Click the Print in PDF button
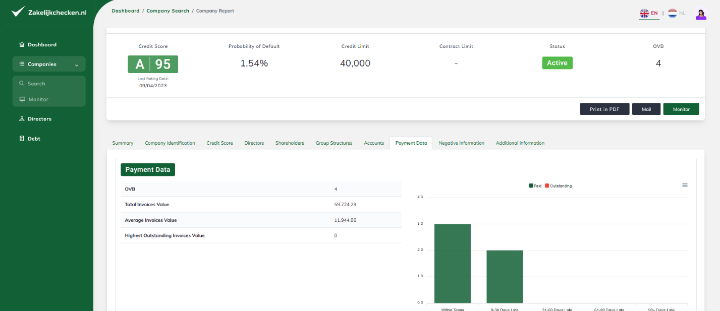 point(604,109)
